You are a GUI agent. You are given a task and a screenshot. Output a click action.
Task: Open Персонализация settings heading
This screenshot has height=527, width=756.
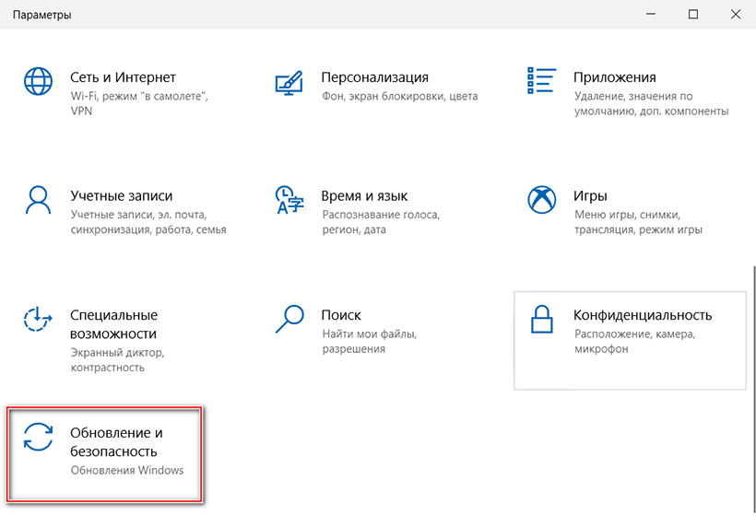(374, 77)
